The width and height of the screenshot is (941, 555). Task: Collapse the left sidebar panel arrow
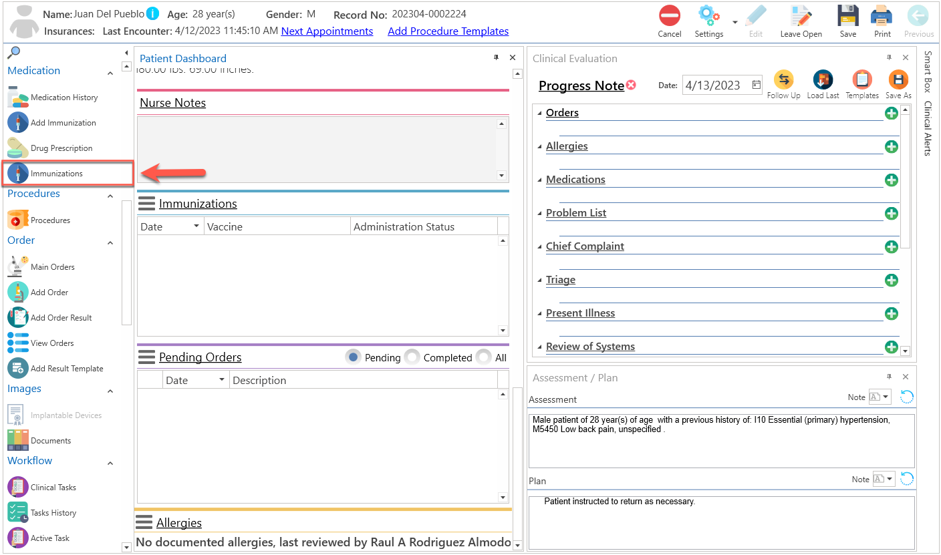pos(126,53)
